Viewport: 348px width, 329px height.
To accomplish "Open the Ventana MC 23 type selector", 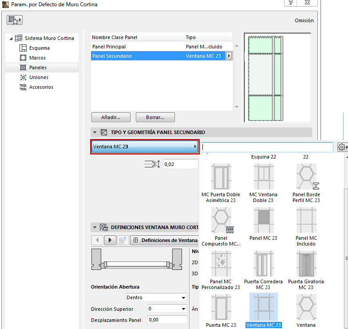I will point(145,147).
